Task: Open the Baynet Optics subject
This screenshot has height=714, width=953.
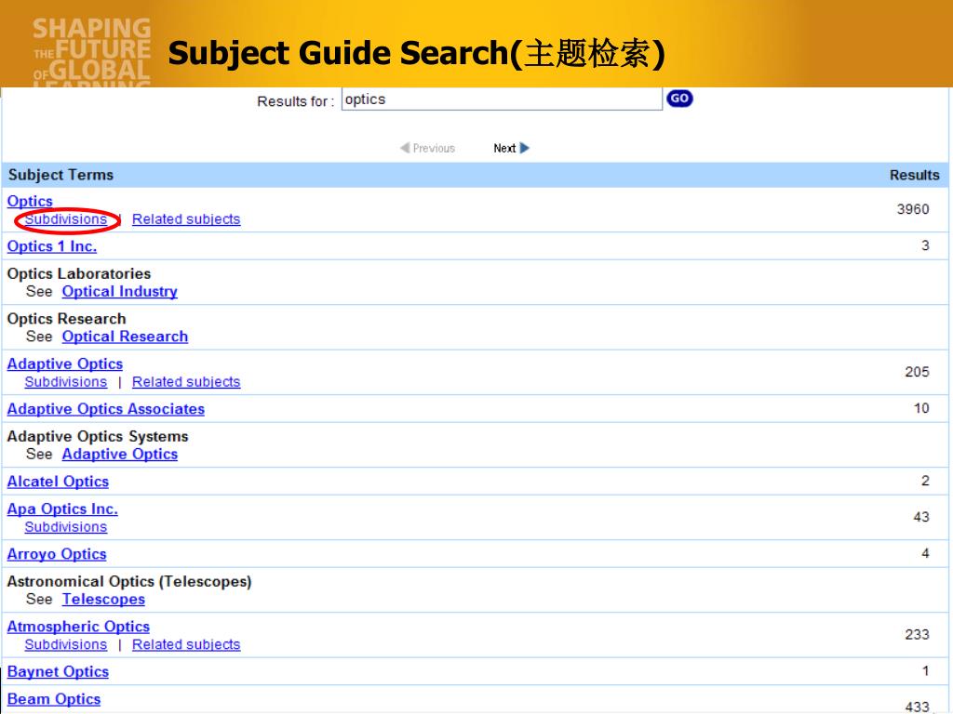Action: 58,671
